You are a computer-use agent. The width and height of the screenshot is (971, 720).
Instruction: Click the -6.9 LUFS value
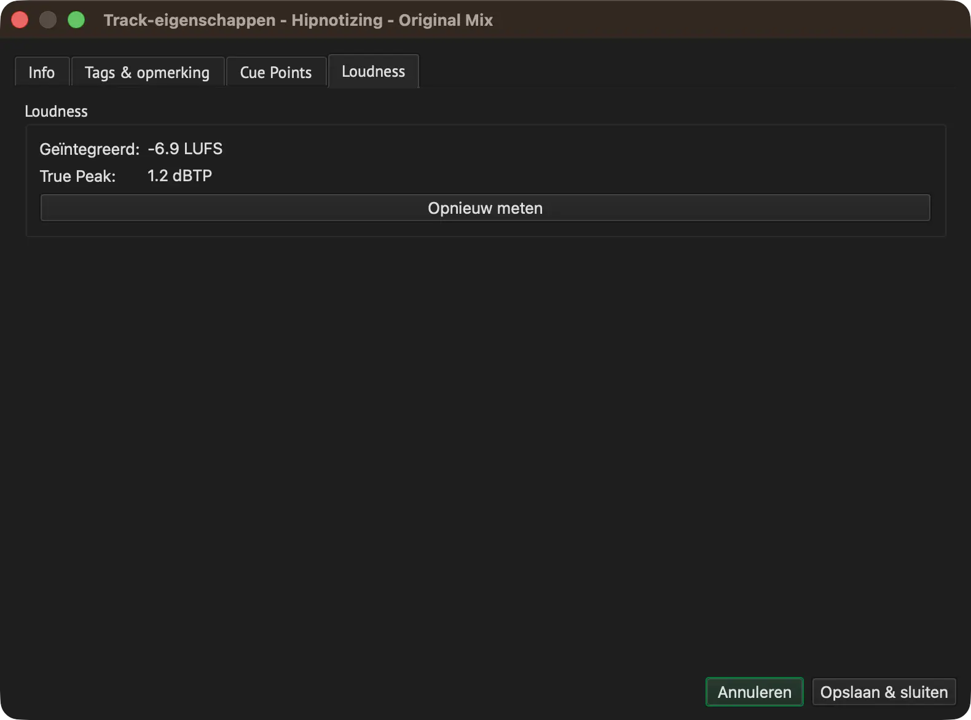pyautogui.click(x=185, y=149)
